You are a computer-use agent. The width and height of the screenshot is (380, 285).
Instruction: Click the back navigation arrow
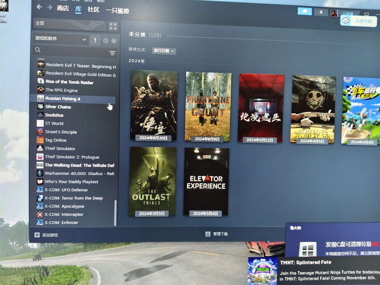(x=39, y=7)
